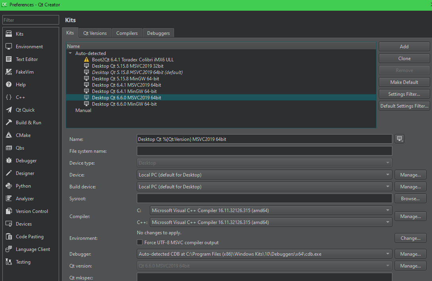Click the File system name field
Screen dimensions: 432x281
(264, 151)
